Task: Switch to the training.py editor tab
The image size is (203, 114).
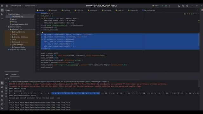Action: [107, 10]
